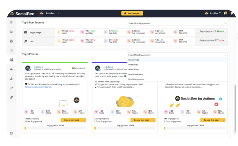Click the workspace bee avatar in header

point(41,13)
